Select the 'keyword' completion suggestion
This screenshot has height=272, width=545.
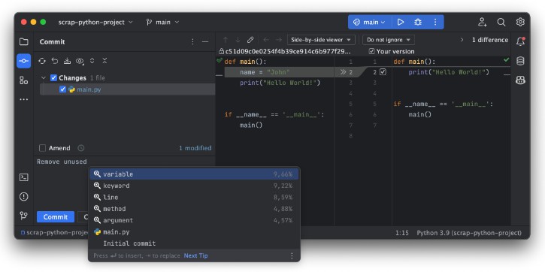(194, 186)
